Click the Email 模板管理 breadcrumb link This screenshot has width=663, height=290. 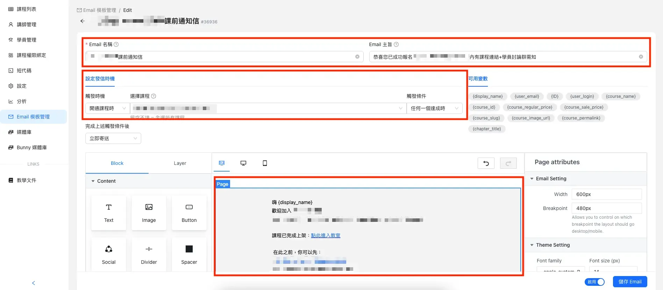tap(97, 10)
